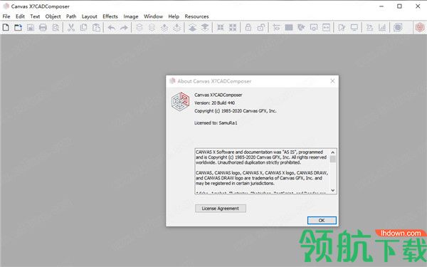Open the Window menu
Viewport: 427px width, 267px height.
pyautogui.click(x=153, y=16)
